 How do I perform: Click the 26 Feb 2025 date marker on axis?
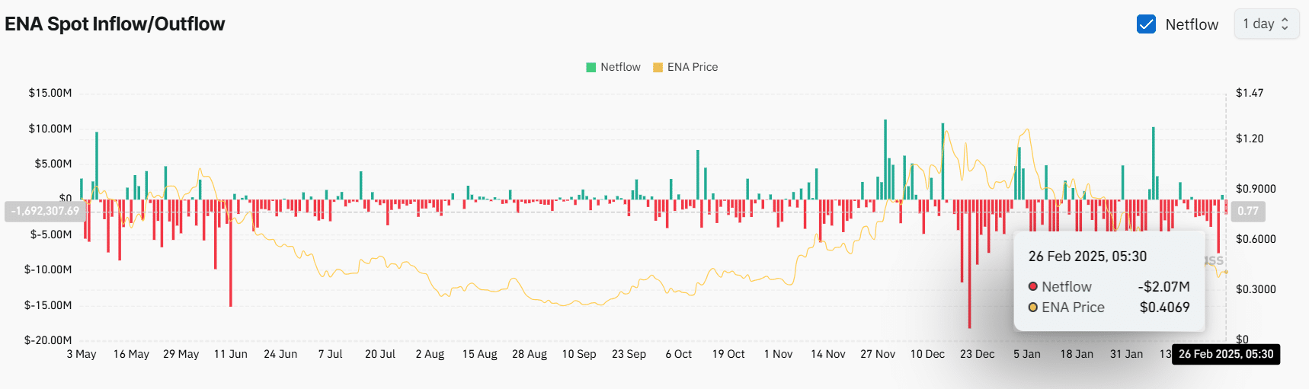1225,354
